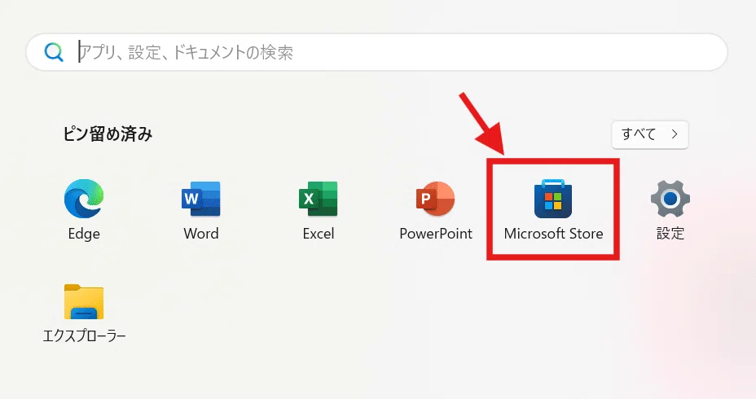This screenshot has width=756, height=399.
Task: Click the search box for apps and settings
Action: click(x=376, y=52)
